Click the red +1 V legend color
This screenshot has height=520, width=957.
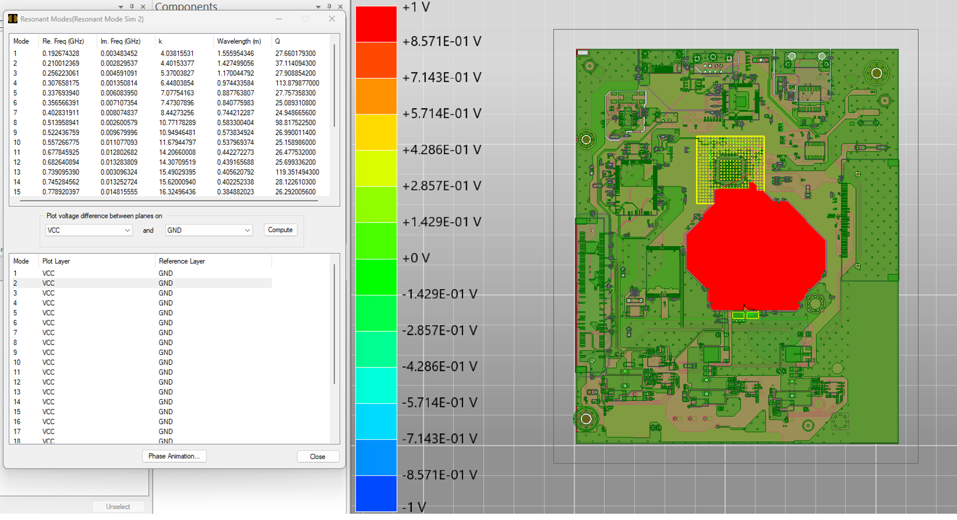[376, 24]
